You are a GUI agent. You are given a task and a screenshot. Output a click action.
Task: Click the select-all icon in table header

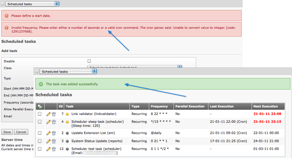coord(40,107)
